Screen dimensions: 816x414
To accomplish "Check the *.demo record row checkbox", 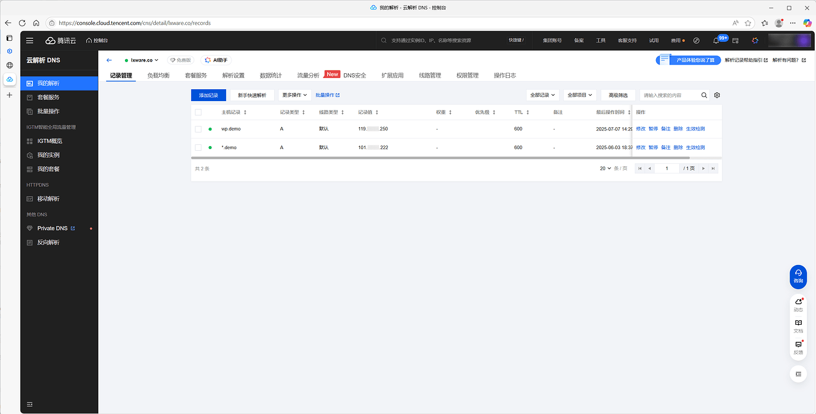I will [x=198, y=147].
